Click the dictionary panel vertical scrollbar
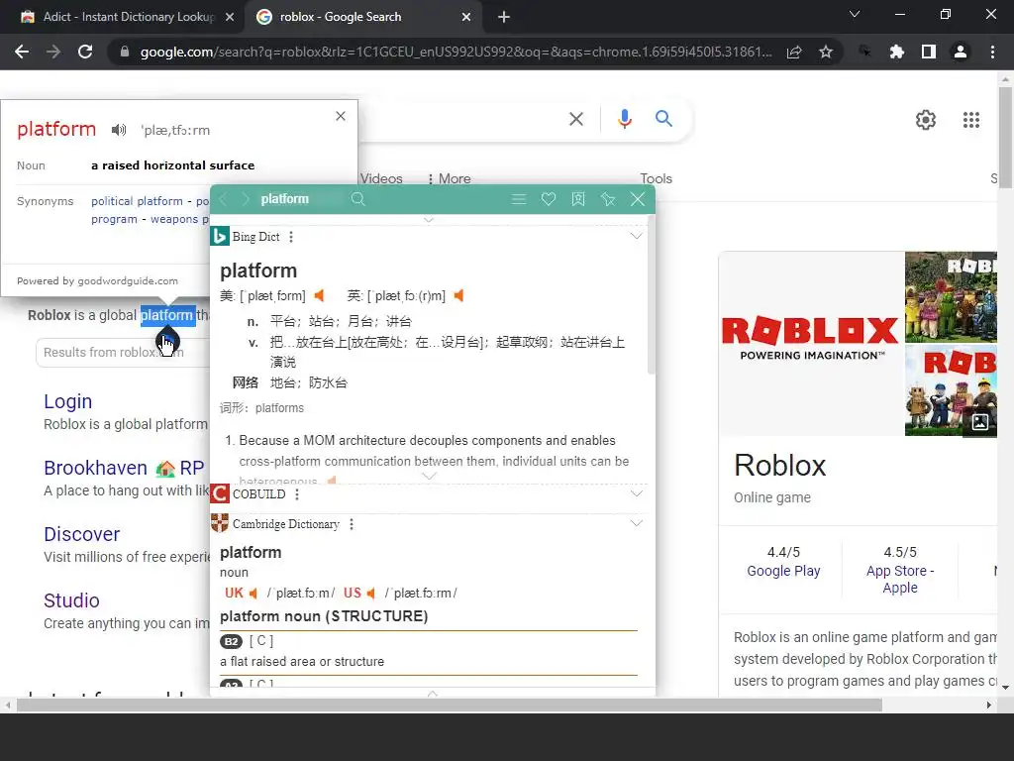This screenshot has height=761, width=1014. click(651, 294)
